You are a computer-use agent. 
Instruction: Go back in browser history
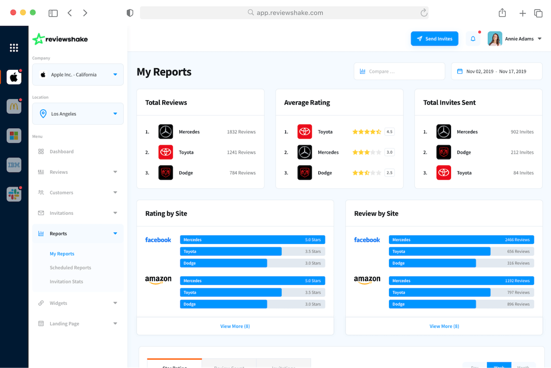click(x=70, y=13)
